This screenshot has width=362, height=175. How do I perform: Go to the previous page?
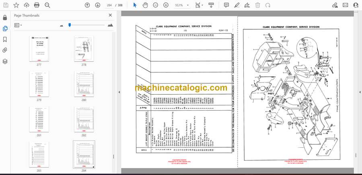click(x=87, y=5)
